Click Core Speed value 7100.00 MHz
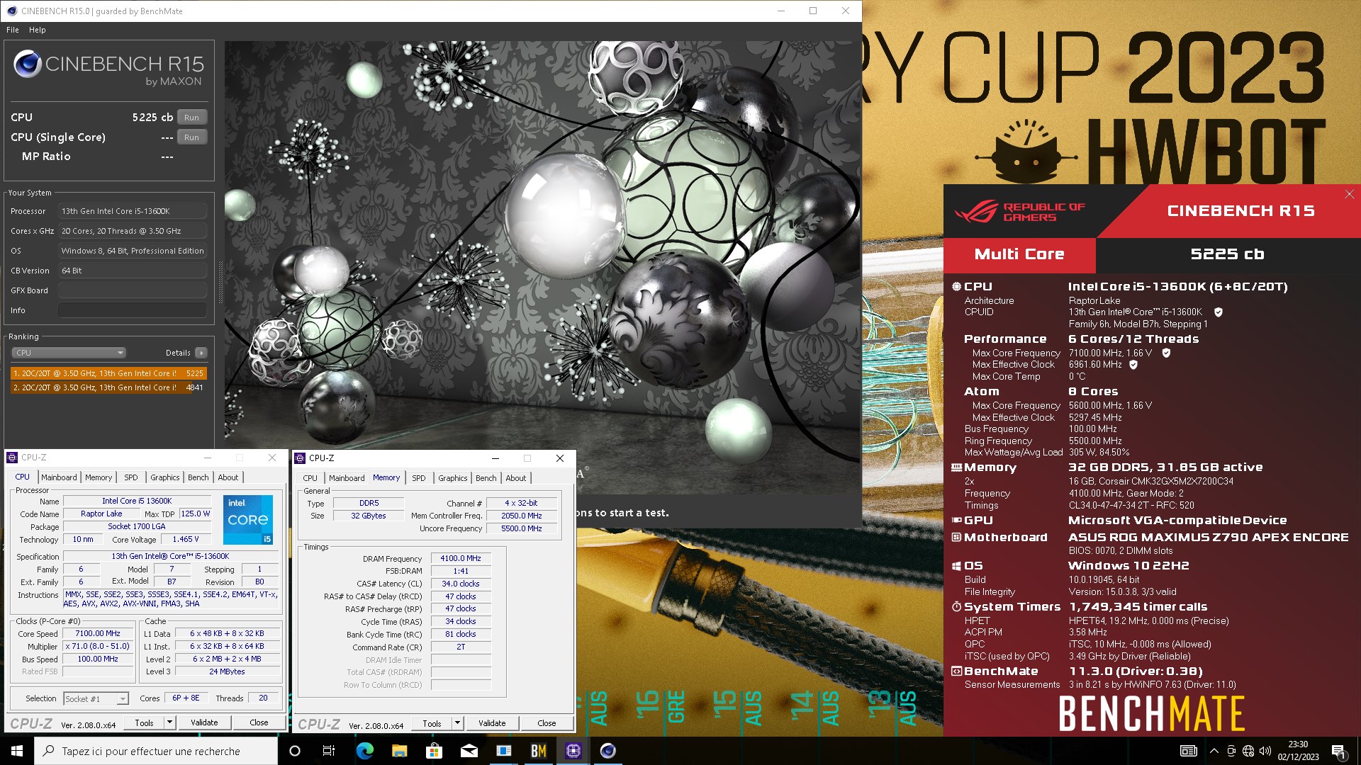 (98, 634)
